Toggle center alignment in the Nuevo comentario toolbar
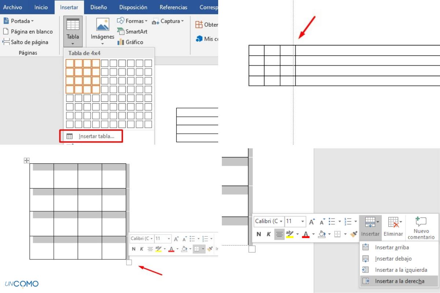This screenshot has height=293, width=440. click(x=279, y=234)
